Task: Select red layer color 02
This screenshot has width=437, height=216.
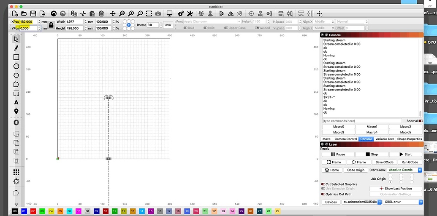Action: 33,211
